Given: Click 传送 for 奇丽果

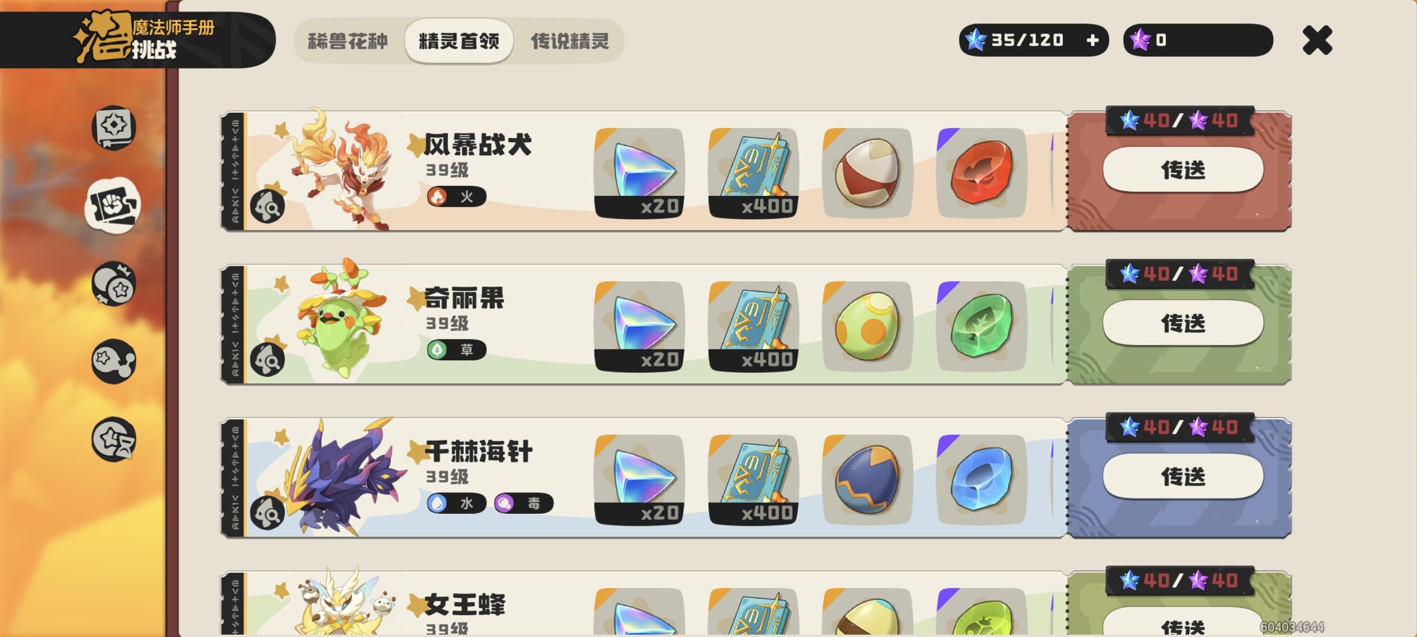Looking at the screenshot, I should [1183, 323].
